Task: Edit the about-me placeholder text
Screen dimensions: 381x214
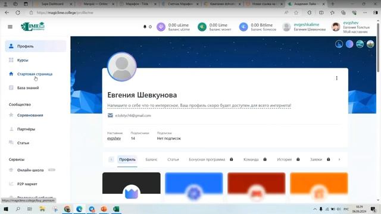Action: point(199,106)
